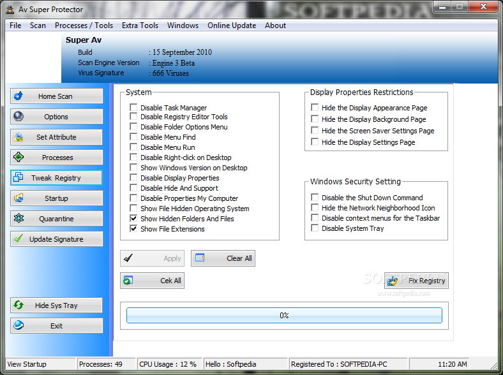Click the Home Scan sidebar icon
503x375 pixels.
pyautogui.click(x=19, y=96)
